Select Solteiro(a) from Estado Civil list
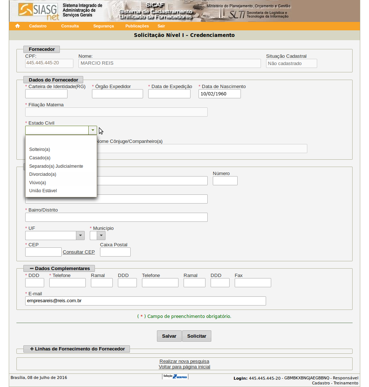The image size is (369, 387). coord(61,149)
